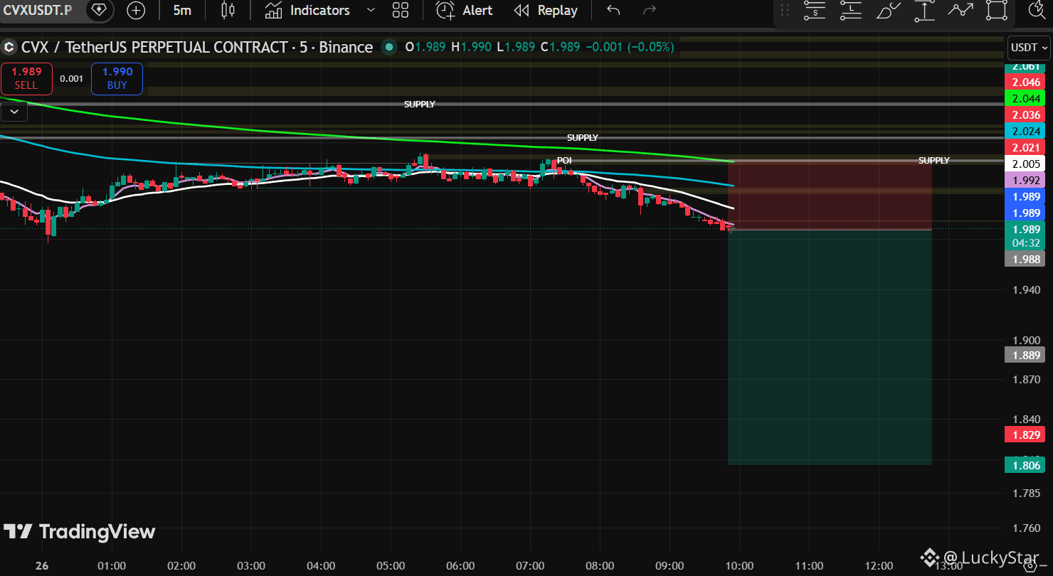Screen dimensions: 1053x576
Task: Redo the chart action
Action: [x=649, y=10]
